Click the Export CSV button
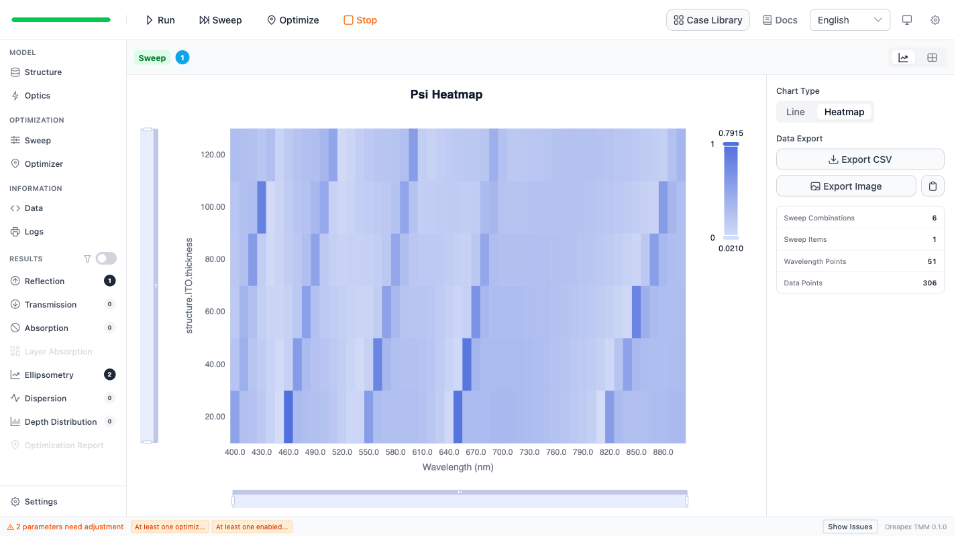 click(860, 159)
